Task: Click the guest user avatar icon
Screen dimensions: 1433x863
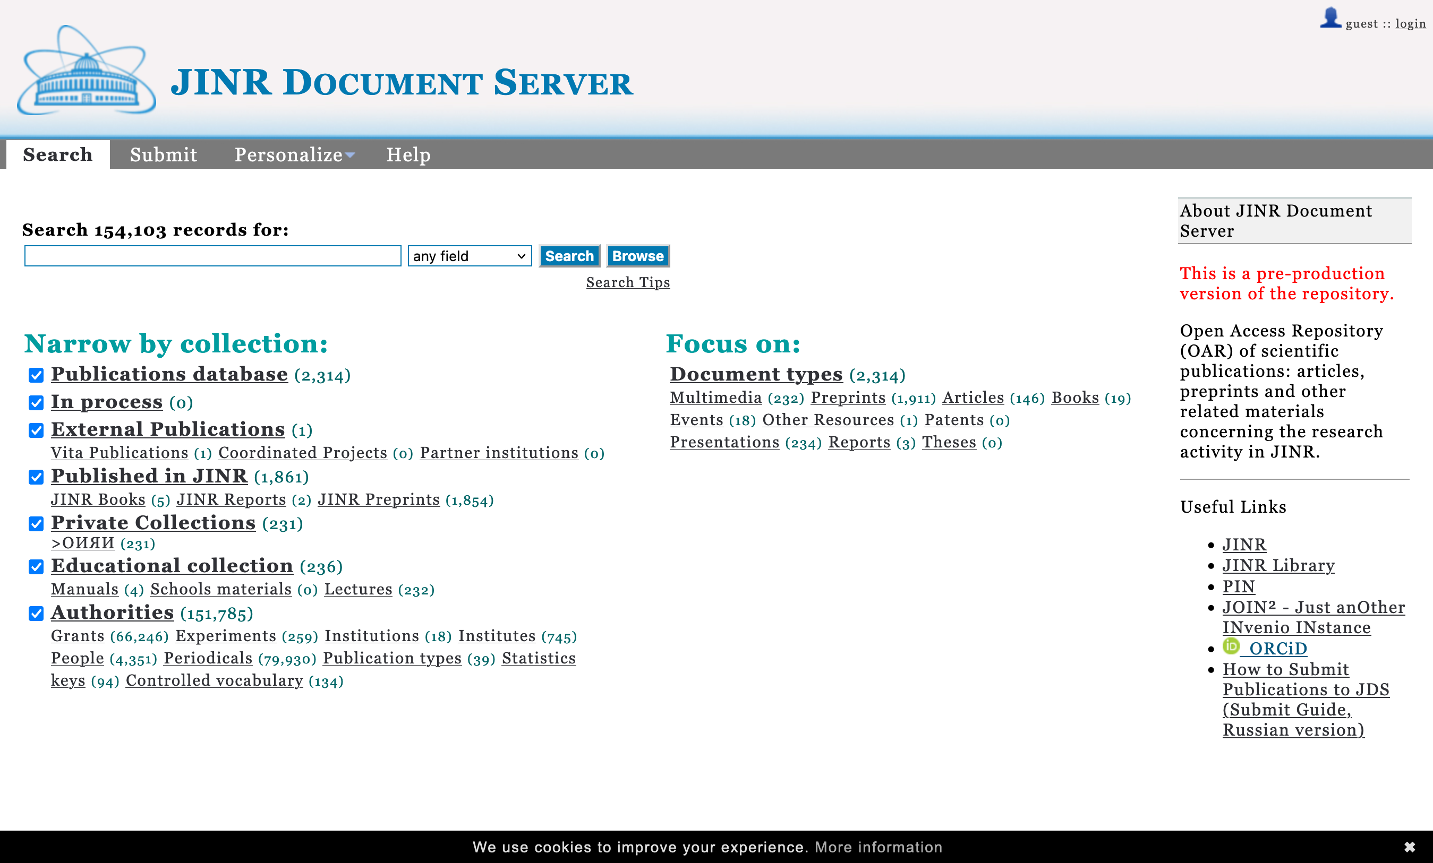Action: 1330,18
